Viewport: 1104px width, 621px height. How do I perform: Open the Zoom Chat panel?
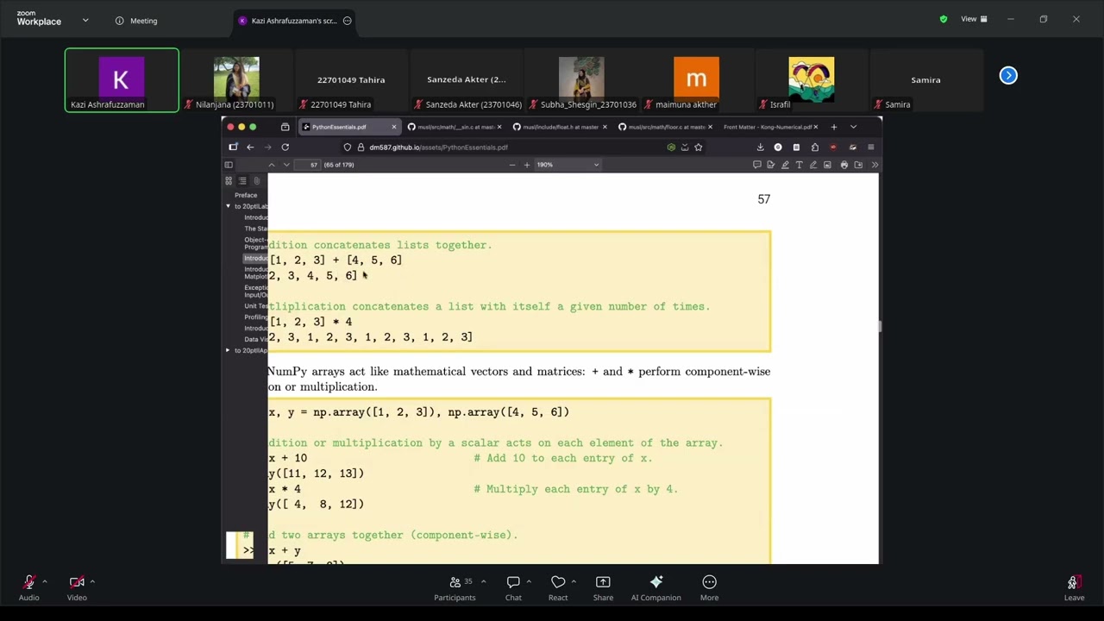[x=513, y=587]
